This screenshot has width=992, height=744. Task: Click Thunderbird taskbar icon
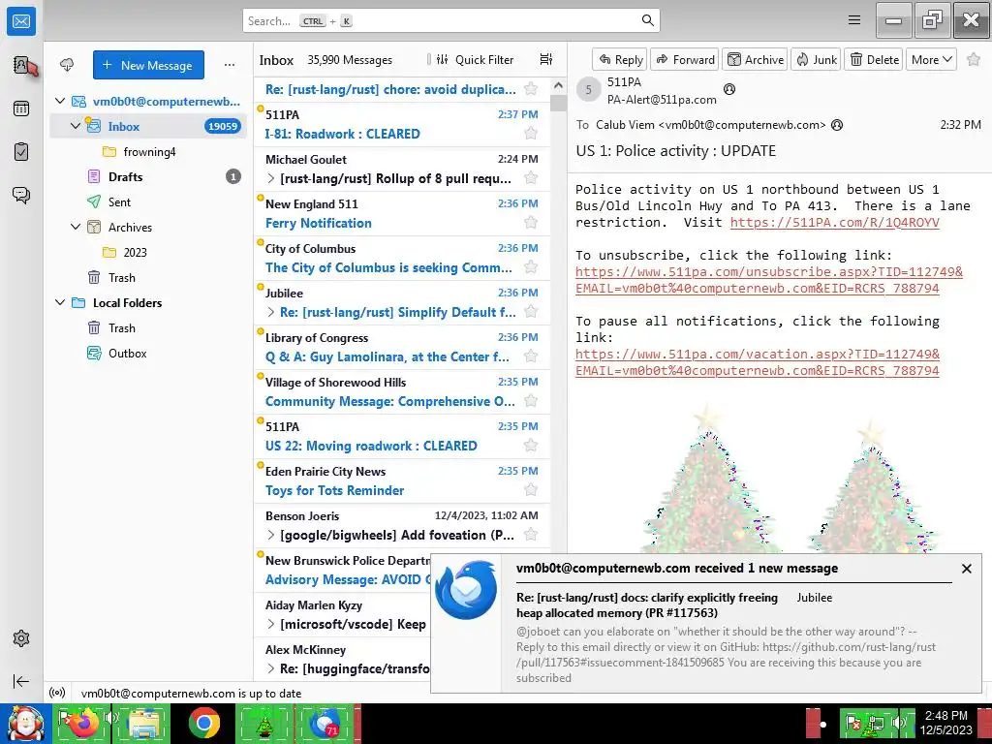click(325, 723)
